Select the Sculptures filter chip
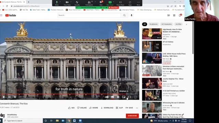219x123 pixels. pyautogui.click(x=153, y=24)
